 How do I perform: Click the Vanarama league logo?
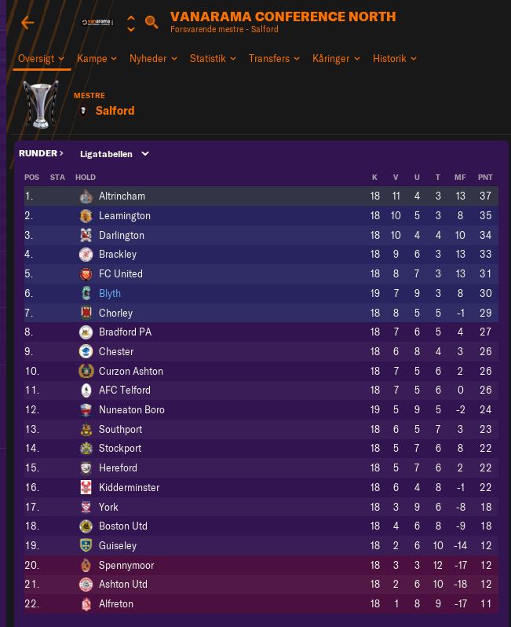pos(97,22)
